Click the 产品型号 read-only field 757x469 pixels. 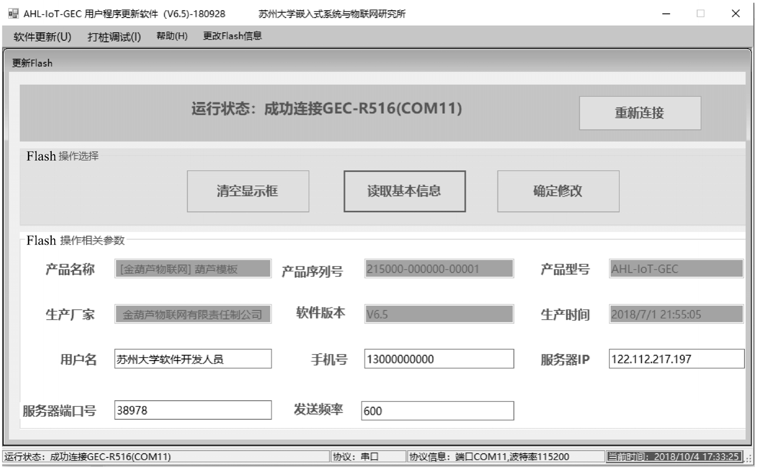point(676,269)
